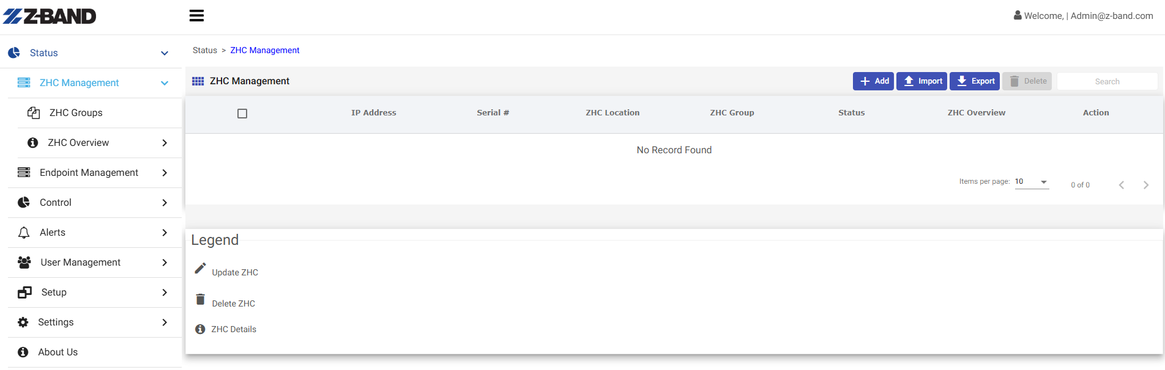Click the previous page arrow
Screen dimensions: 1165x370
[1121, 185]
